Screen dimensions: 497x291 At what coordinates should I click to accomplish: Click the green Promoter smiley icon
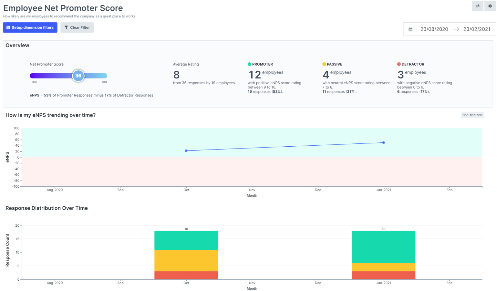249,64
